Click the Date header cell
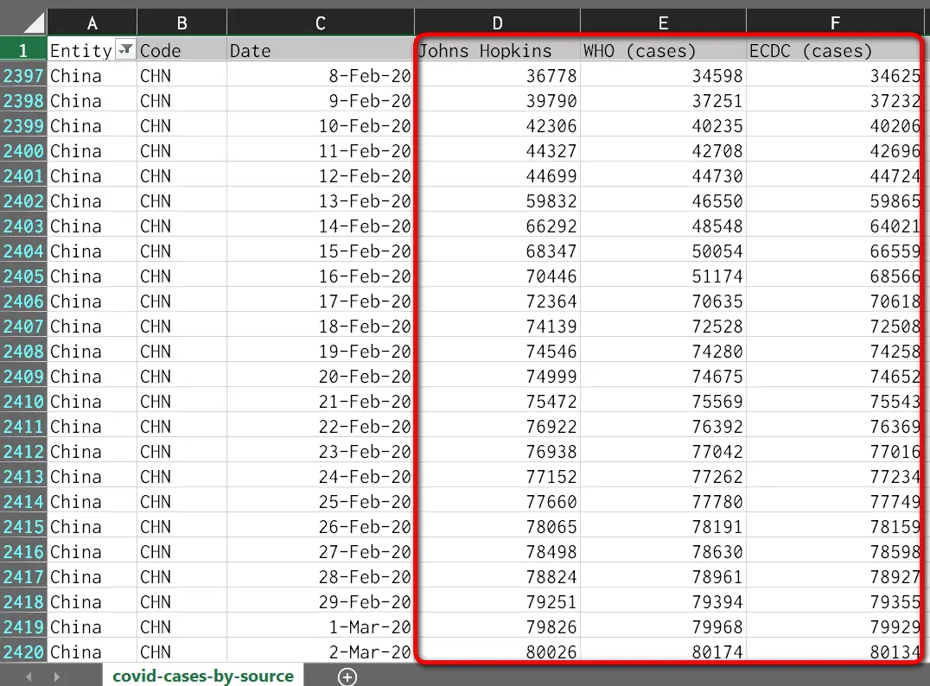930x686 pixels. pos(321,50)
